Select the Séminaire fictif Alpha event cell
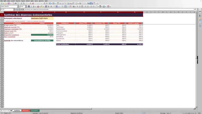202x114 pixels. (42, 18)
